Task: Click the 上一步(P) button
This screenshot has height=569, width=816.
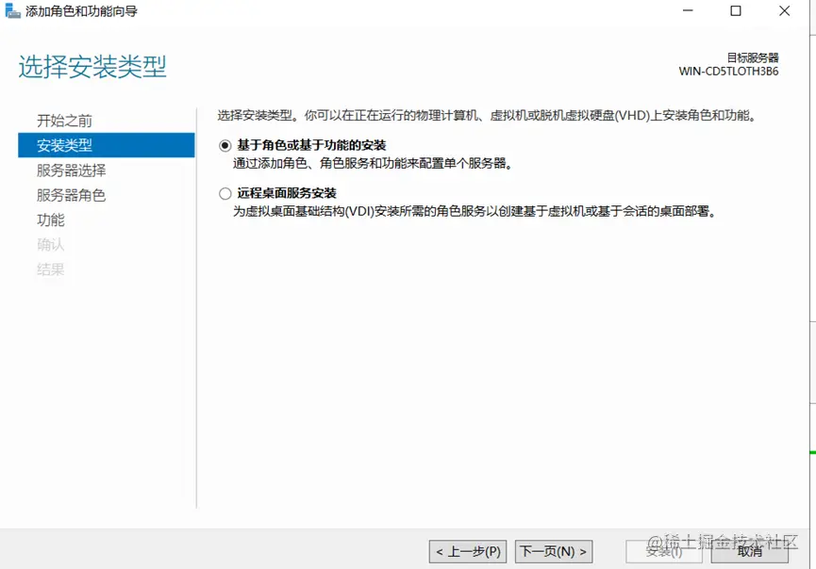Action: [468, 551]
